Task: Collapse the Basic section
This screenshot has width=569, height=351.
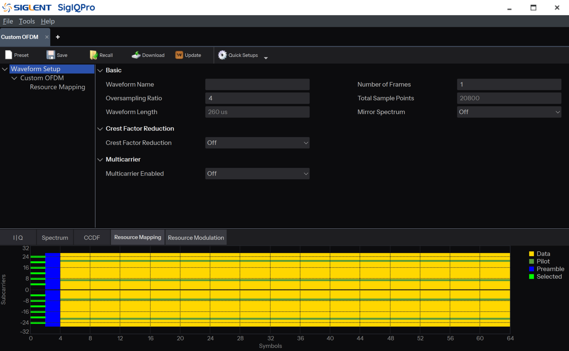Action: pyautogui.click(x=100, y=70)
